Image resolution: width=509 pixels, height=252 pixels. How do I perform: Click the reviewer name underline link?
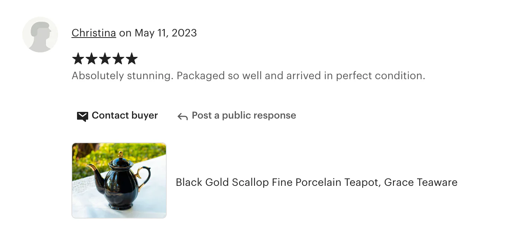[93, 33]
